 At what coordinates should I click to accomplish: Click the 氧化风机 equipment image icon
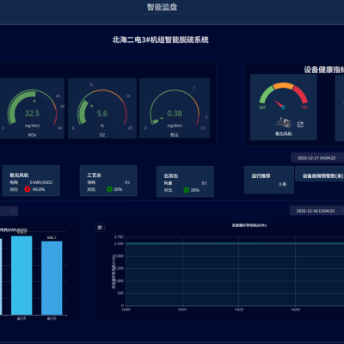click(284, 122)
